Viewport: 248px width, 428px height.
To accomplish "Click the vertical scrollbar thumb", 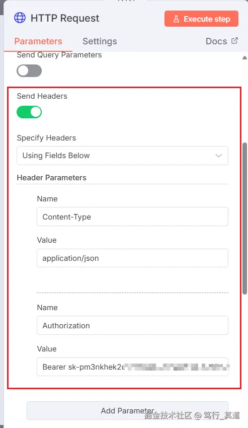I will click(244, 219).
